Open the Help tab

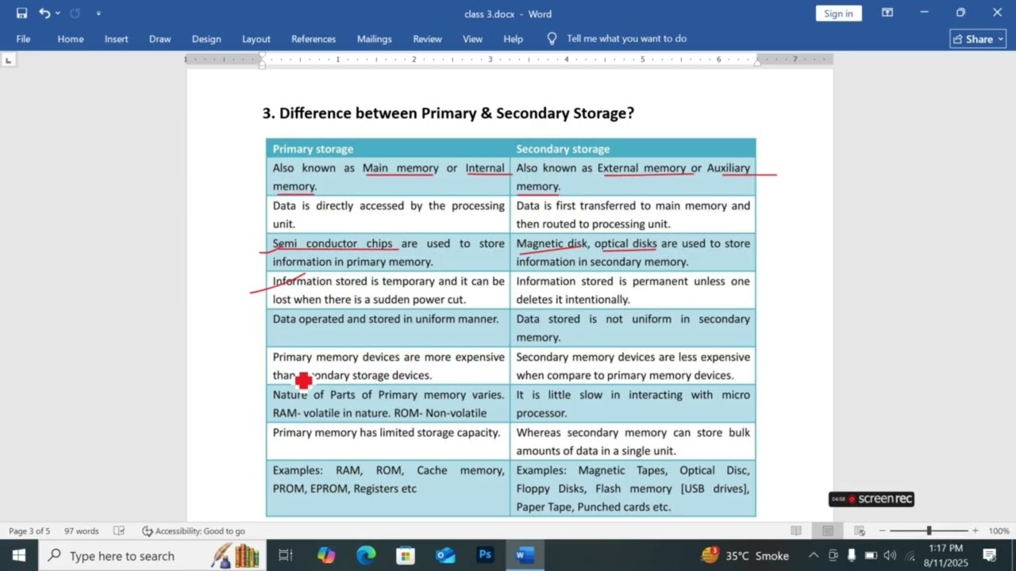tap(514, 39)
